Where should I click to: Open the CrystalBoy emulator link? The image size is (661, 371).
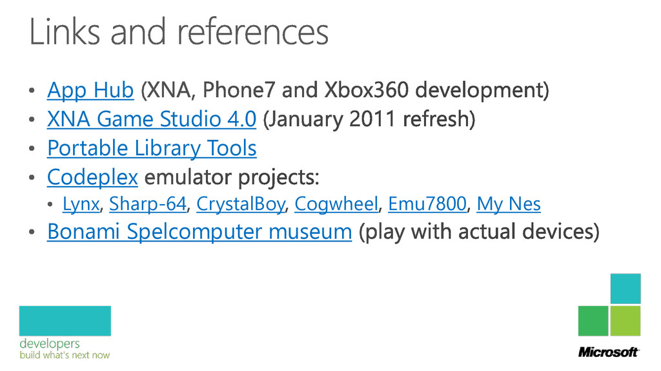tap(241, 204)
